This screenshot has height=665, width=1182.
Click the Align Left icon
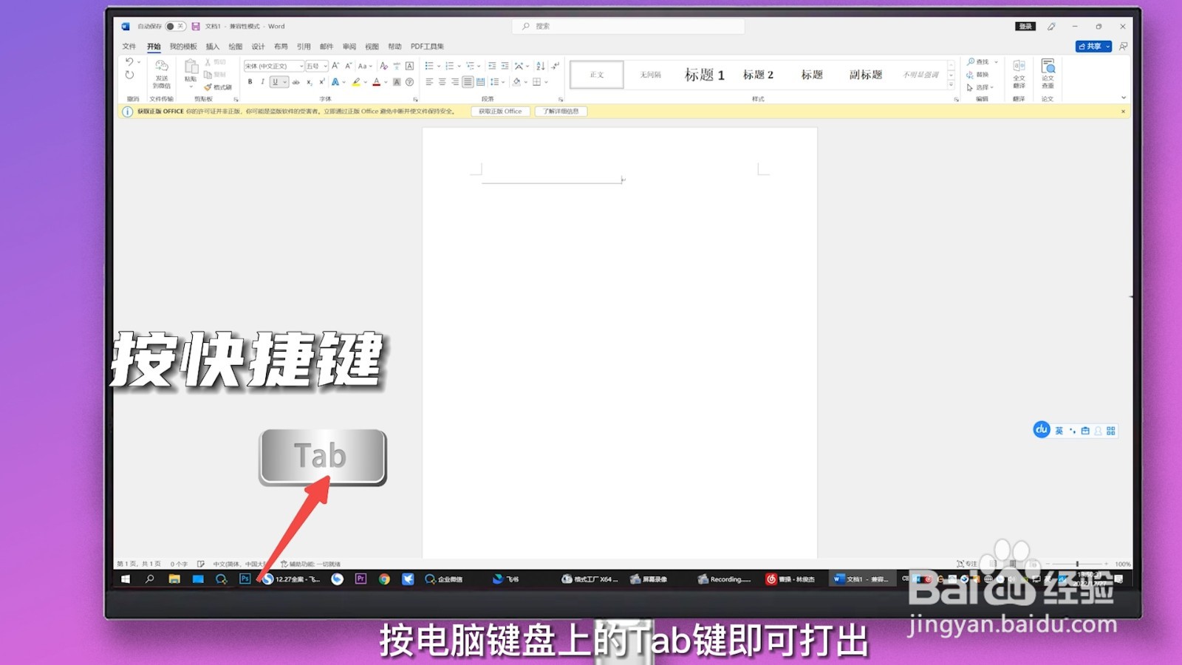pos(429,82)
